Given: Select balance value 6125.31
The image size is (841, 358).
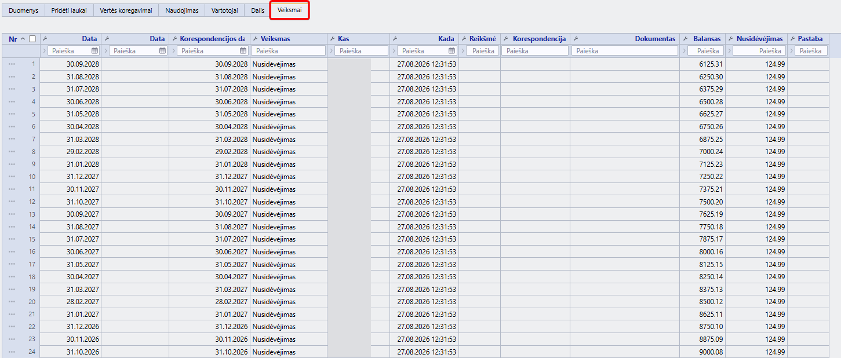Looking at the screenshot, I should tap(711, 64).
